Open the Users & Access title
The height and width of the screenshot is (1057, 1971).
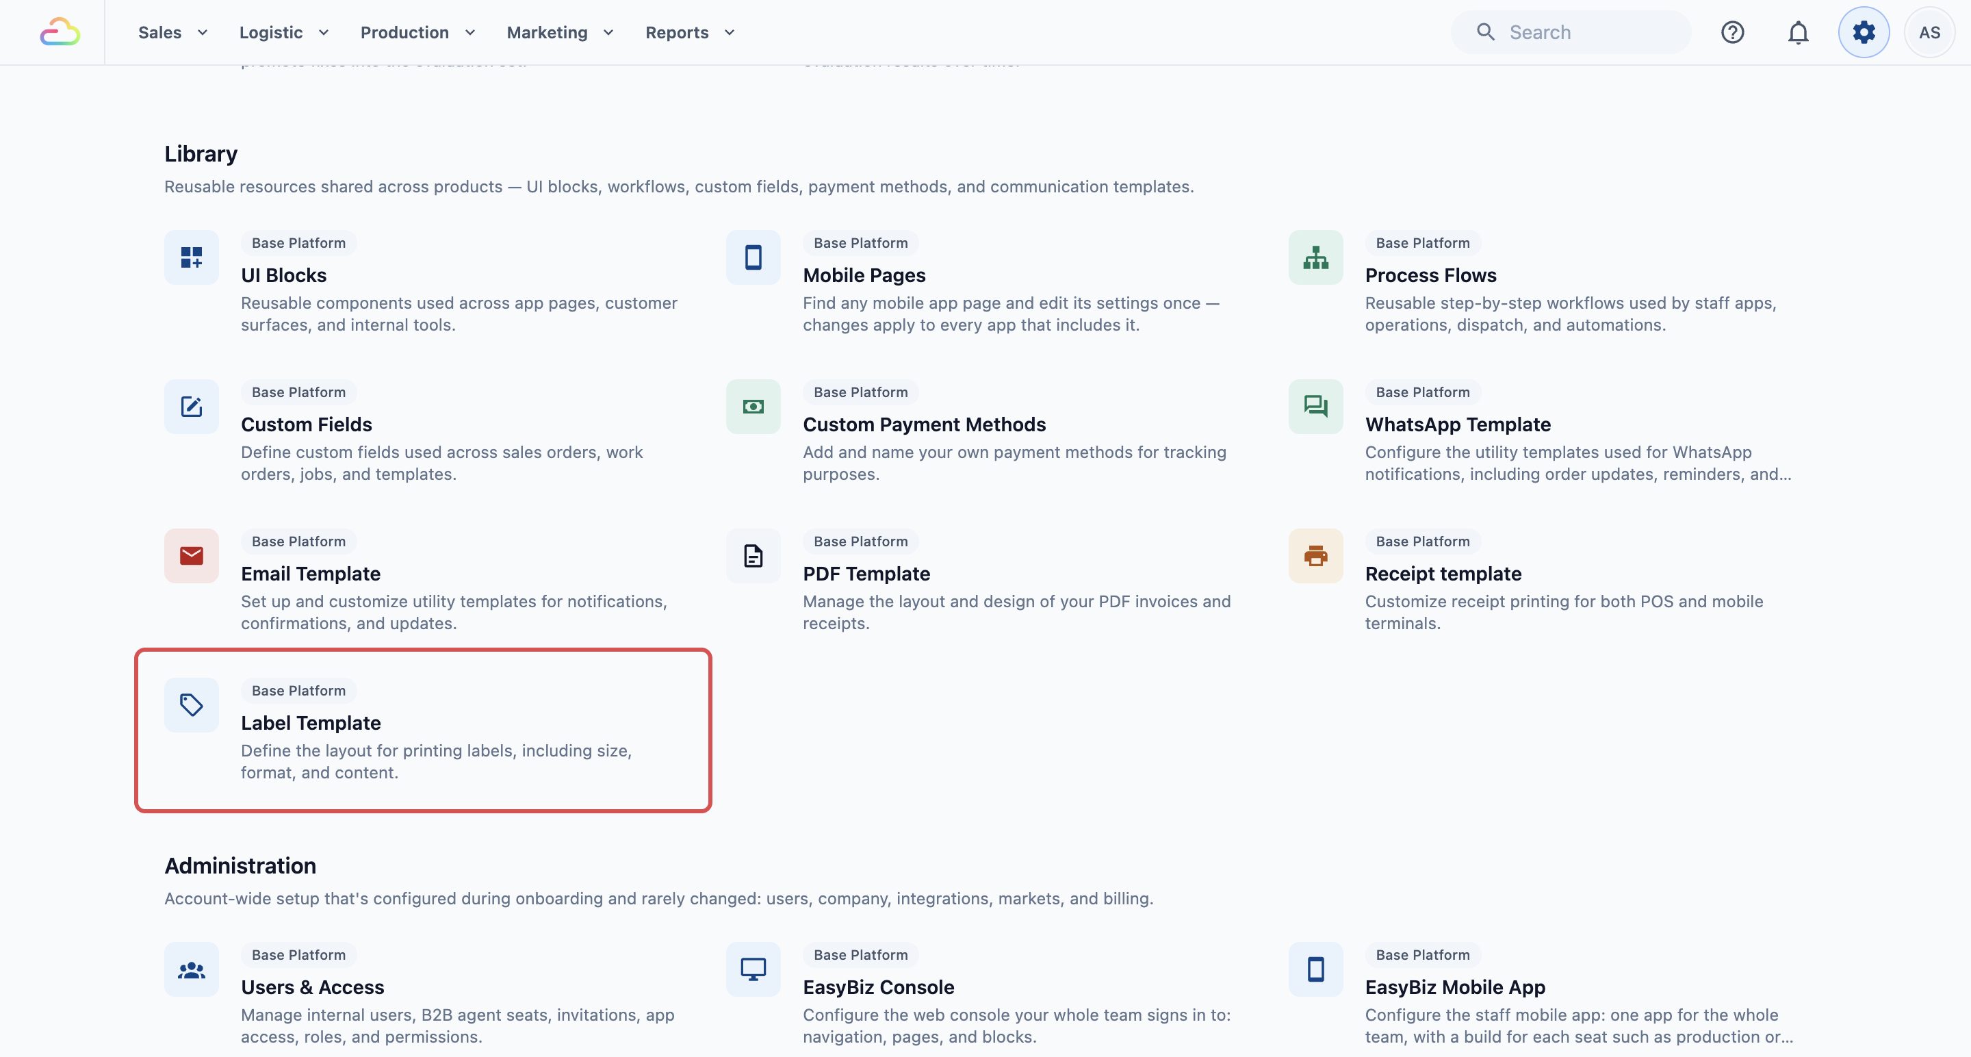(313, 987)
